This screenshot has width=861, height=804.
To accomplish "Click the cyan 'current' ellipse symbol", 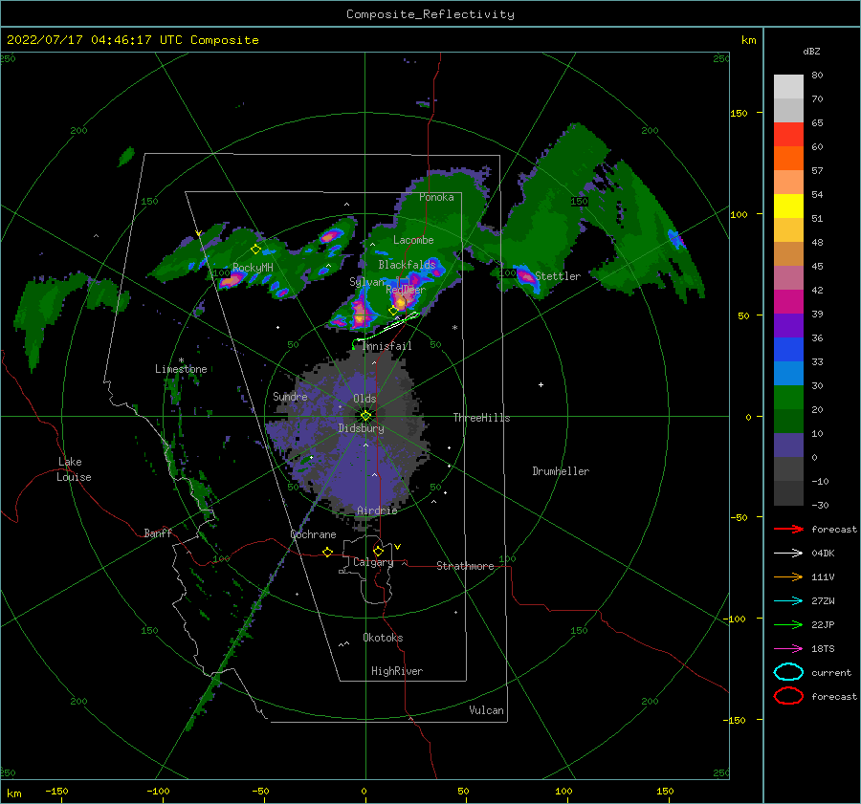I will coord(788,672).
